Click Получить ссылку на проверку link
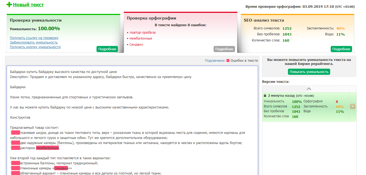 [34, 38]
